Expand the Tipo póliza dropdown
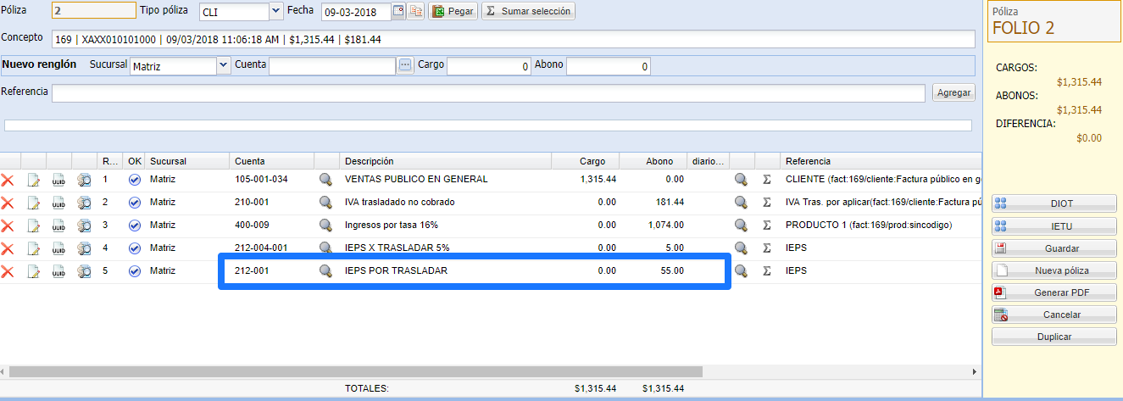This screenshot has height=401, width=1123. tap(275, 12)
